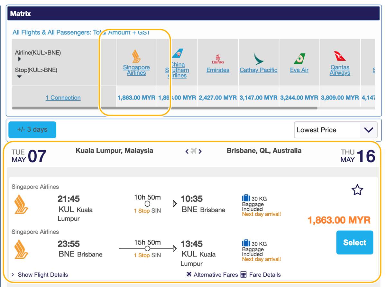
Task: Click the 21:45 departure time
Action: [x=69, y=199]
